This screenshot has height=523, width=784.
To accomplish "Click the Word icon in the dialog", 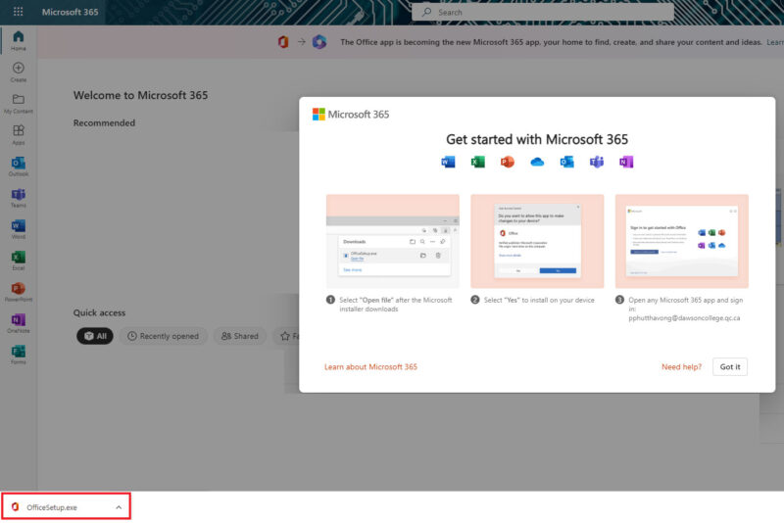I will (448, 162).
